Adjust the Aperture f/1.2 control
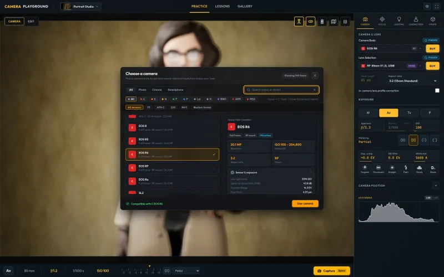The image size is (444, 277). 371,126
